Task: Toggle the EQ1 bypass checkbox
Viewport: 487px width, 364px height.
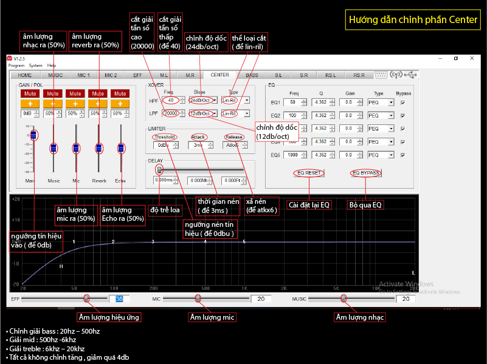Action: pos(403,103)
